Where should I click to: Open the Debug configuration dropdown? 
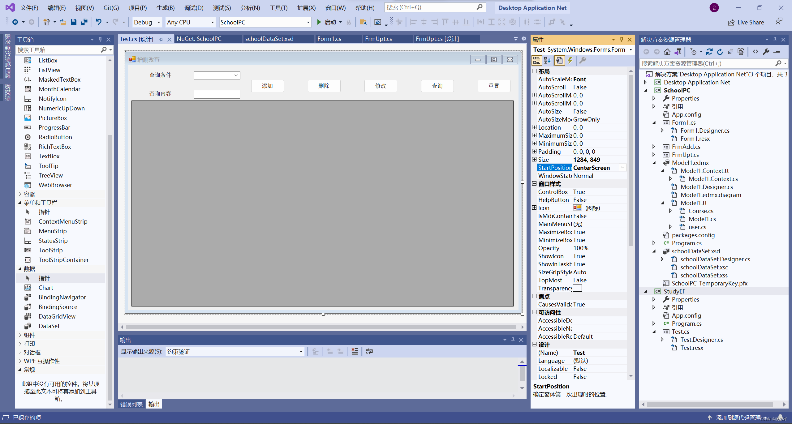click(x=159, y=22)
